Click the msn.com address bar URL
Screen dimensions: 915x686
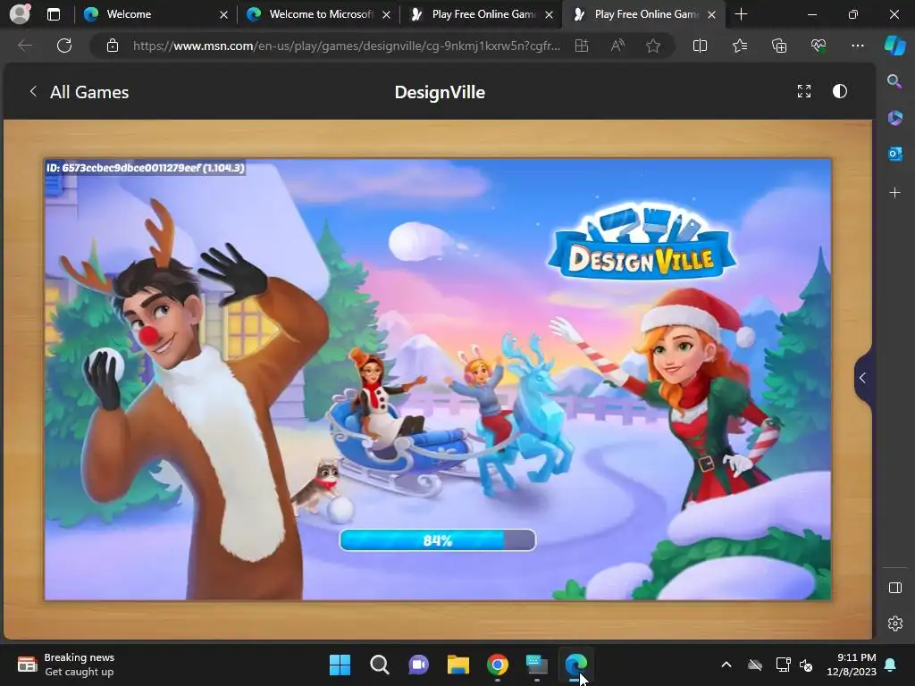coord(347,46)
